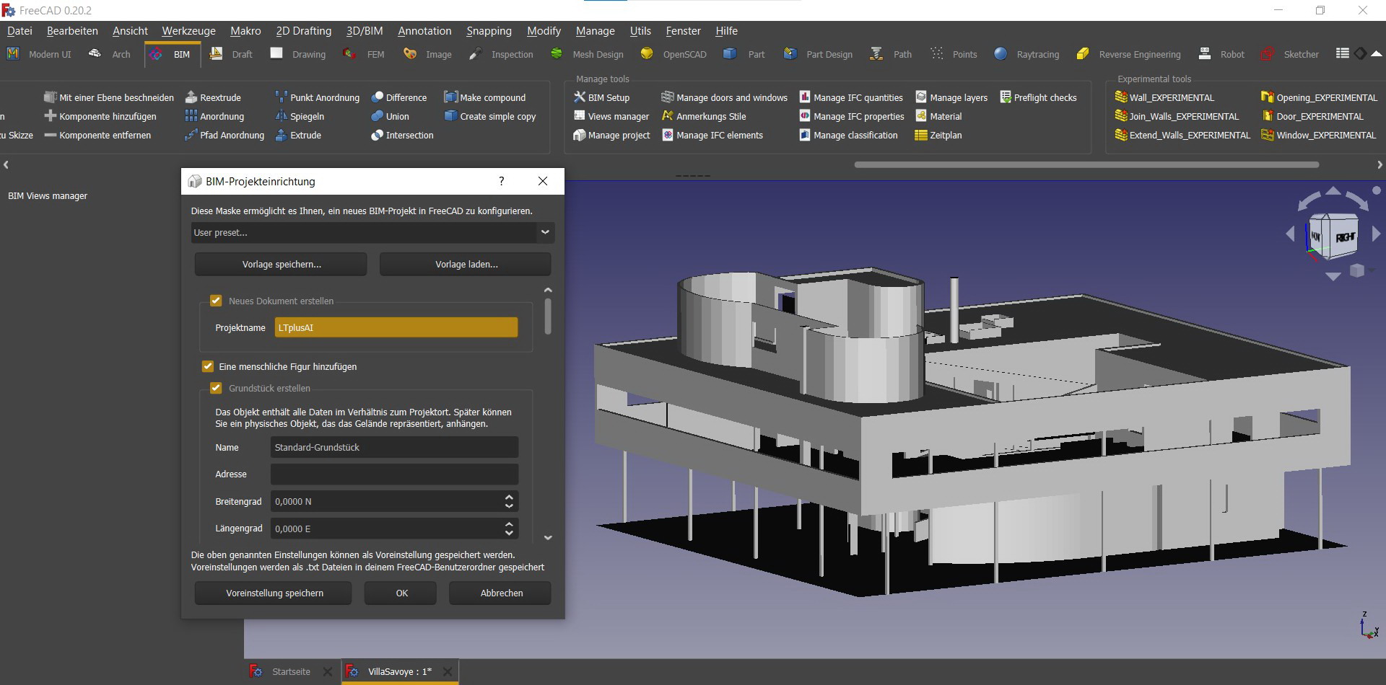Open Manage doors and windows
The image size is (1386, 685).
[724, 97]
